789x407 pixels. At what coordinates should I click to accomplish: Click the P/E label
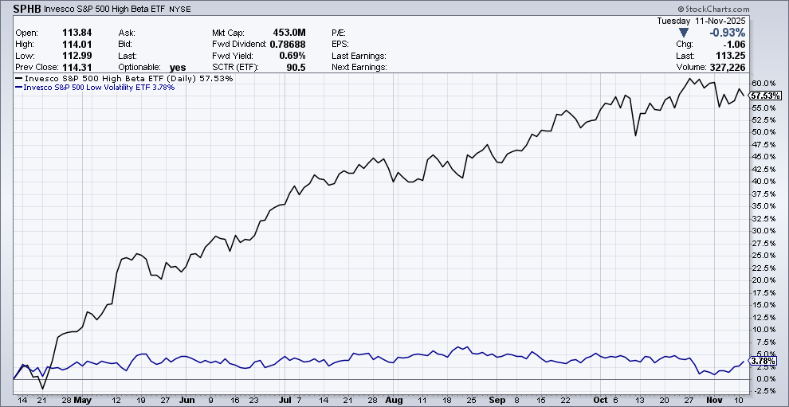click(340, 33)
